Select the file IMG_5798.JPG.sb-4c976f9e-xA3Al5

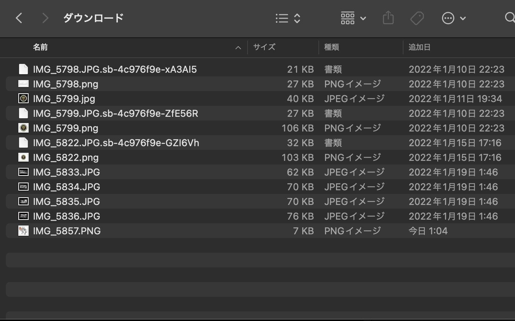pyautogui.click(x=115, y=69)
